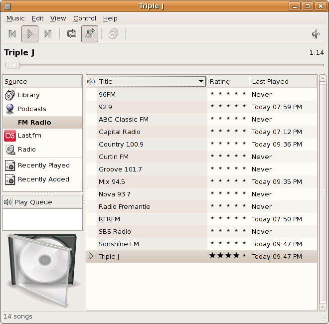Click the disc icon in toolbar

coord(113,34)
